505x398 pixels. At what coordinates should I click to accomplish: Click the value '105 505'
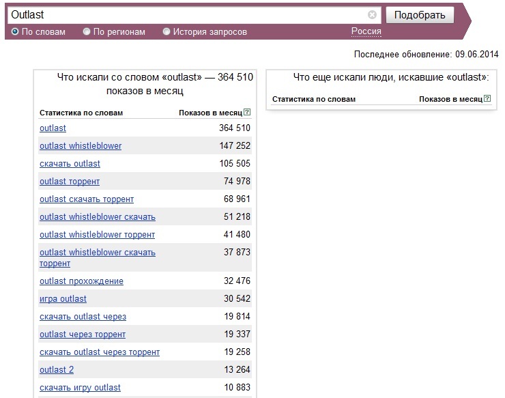tap(235, 163)
